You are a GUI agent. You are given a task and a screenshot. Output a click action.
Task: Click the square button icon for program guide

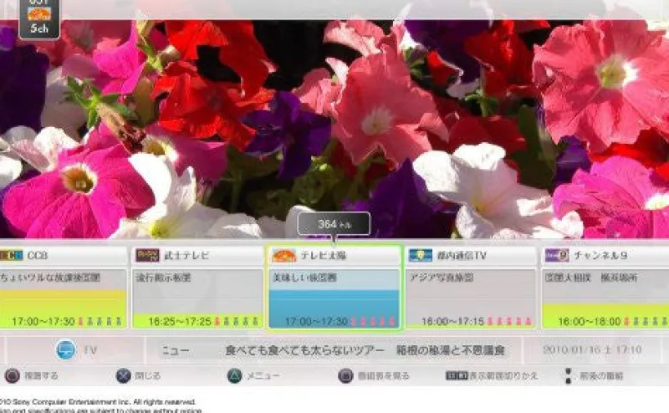(x=345, y=376)
